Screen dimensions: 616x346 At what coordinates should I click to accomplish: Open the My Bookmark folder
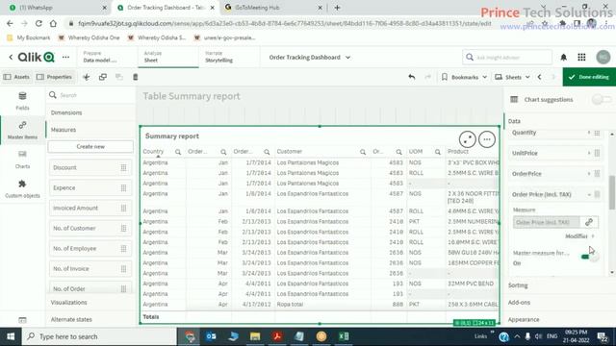pos(29,37)
